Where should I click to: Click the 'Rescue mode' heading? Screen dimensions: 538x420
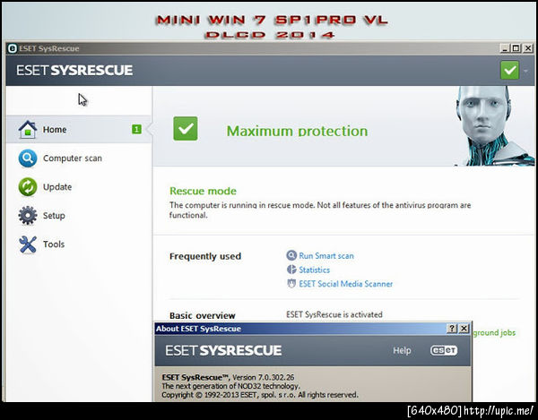click(x=203, y=191)
